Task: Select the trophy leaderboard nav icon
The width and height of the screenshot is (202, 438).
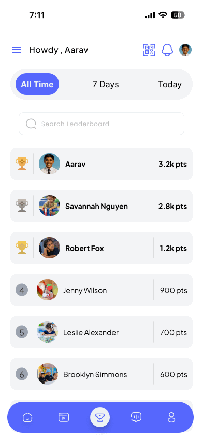Action: pos(100,417)
